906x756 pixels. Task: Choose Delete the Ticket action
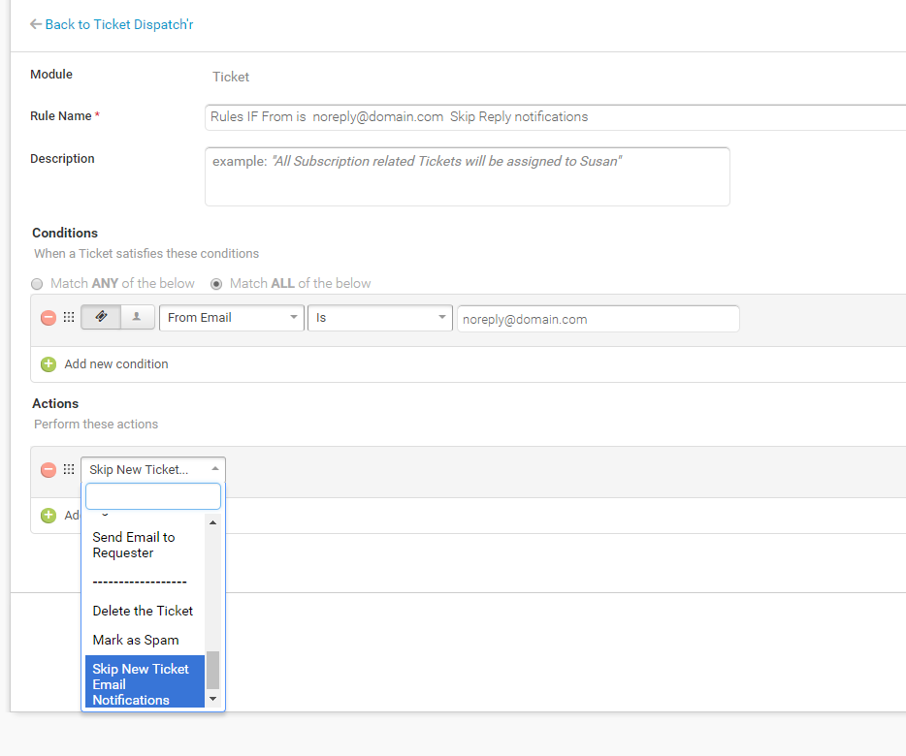(146, 611)
